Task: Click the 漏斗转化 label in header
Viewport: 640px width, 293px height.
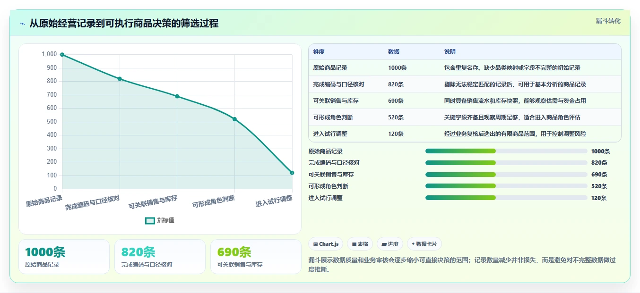Action: click(608, 21)
